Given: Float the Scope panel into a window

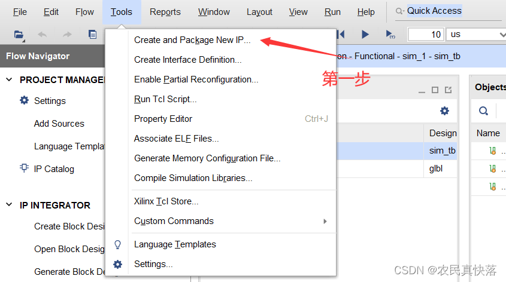Looking at the screenshot, I should pos(448,90).
